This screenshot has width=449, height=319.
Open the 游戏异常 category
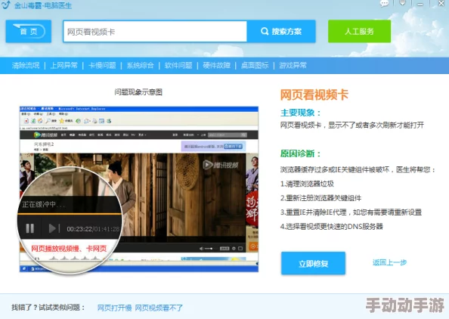pyautogui.click(x=293, y=66)
